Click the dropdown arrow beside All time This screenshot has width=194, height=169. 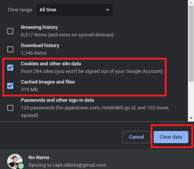click(108, 10)
